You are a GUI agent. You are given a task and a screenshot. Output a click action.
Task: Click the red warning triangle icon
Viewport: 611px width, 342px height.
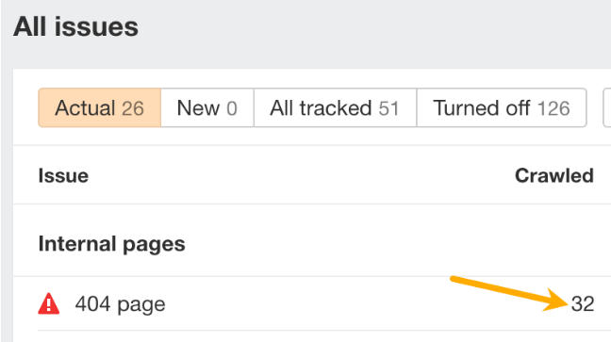coord(49,303)
